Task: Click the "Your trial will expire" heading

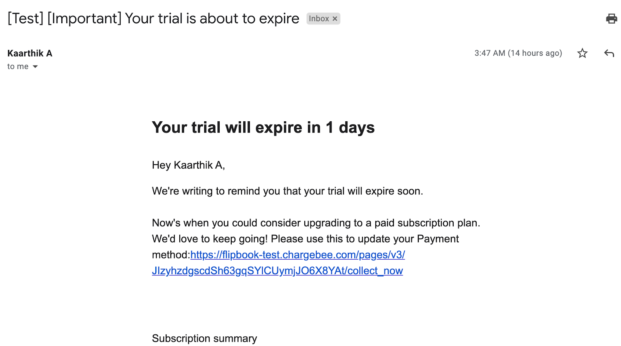Action: pyautogui.click(x=263, y=127)
